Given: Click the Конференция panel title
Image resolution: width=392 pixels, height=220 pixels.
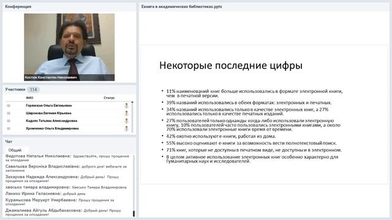Looking at the screenshot, I should coord(18,7).
